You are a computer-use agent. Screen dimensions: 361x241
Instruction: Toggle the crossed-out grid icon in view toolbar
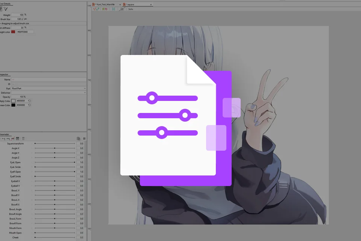click(x=122, y=9)
